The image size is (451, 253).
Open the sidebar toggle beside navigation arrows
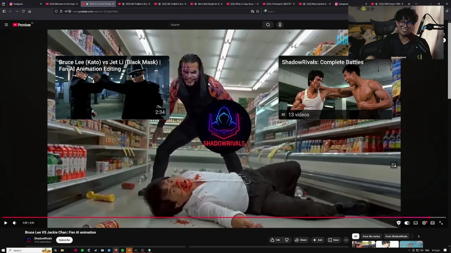tap(4, 11)
